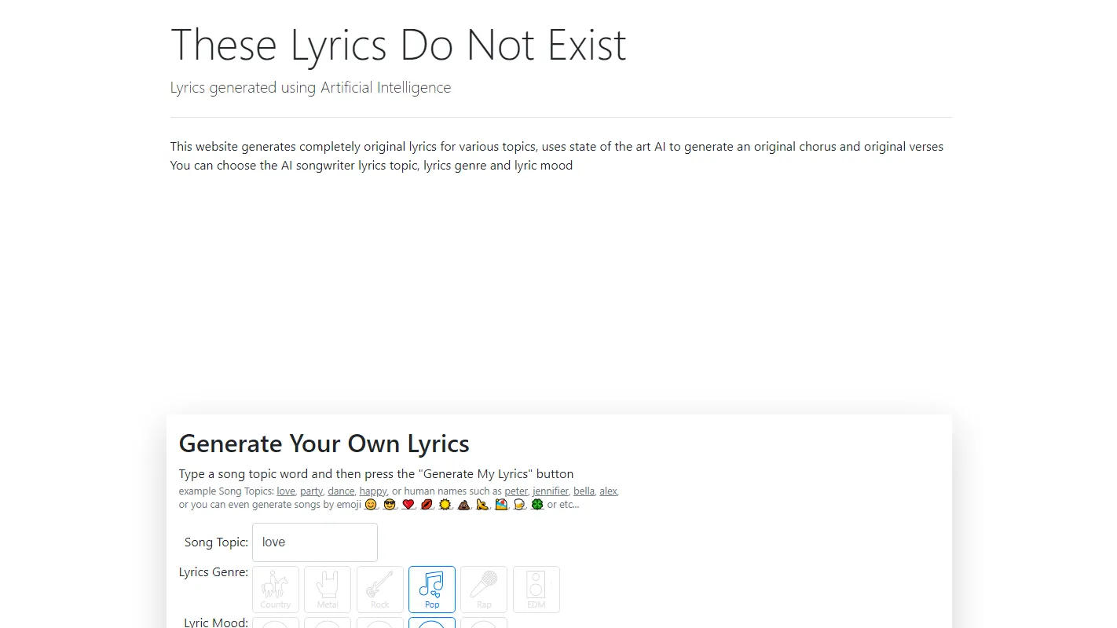Screen dimensions: 1117x628
Task: Click the sun emoji topic
Action: (x=445, y=506)
